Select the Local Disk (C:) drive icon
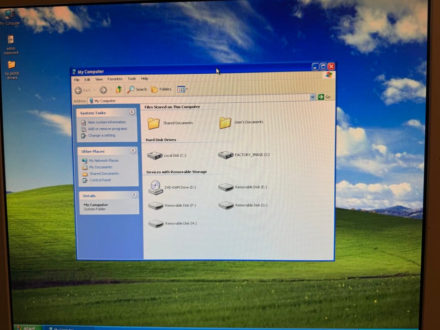Screen dimensions: 440x330 pos(155,155)
